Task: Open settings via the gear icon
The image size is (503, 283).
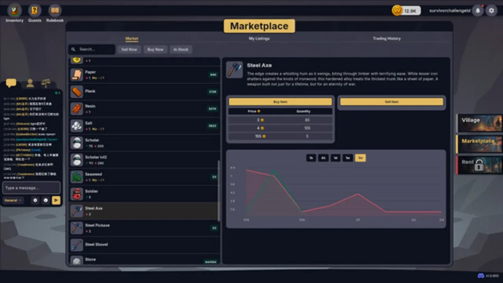Action: (491, 11)
